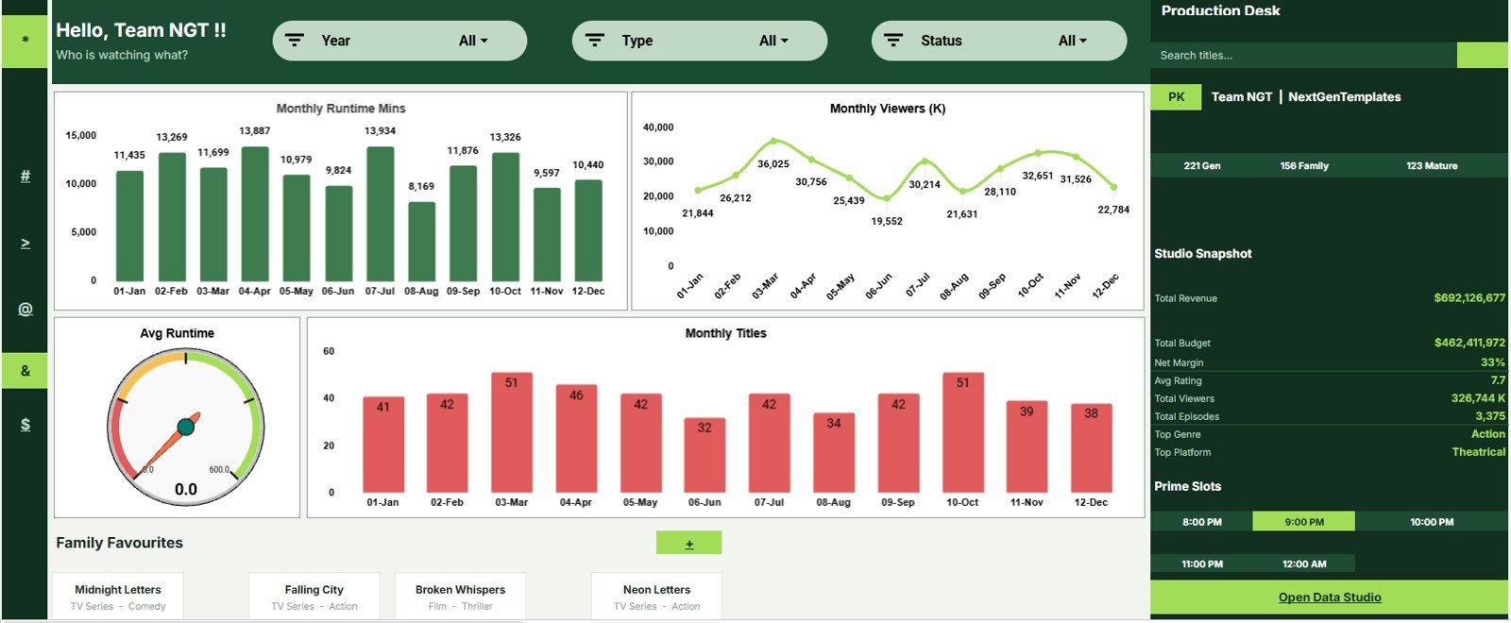Click the Total Budget value $462,411,972
The height and width of the screenshot is (623, 1511).
pos(1469,343)
